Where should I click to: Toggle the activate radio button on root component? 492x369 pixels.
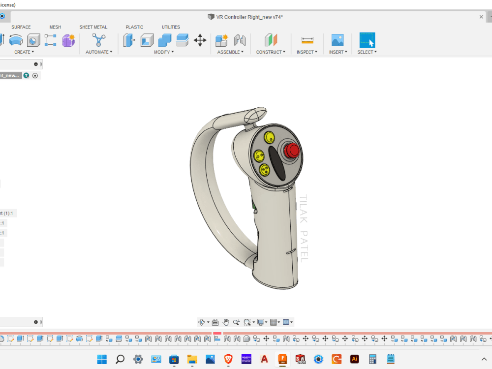(35, 76)
